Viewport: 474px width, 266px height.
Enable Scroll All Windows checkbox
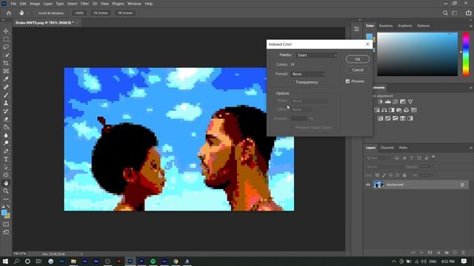click(36, 13)
